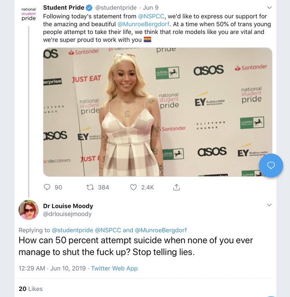This screenshot has width=290, height=297.
Task: Retweet the Student Pride tweet
Action: [x=91, y=187]
